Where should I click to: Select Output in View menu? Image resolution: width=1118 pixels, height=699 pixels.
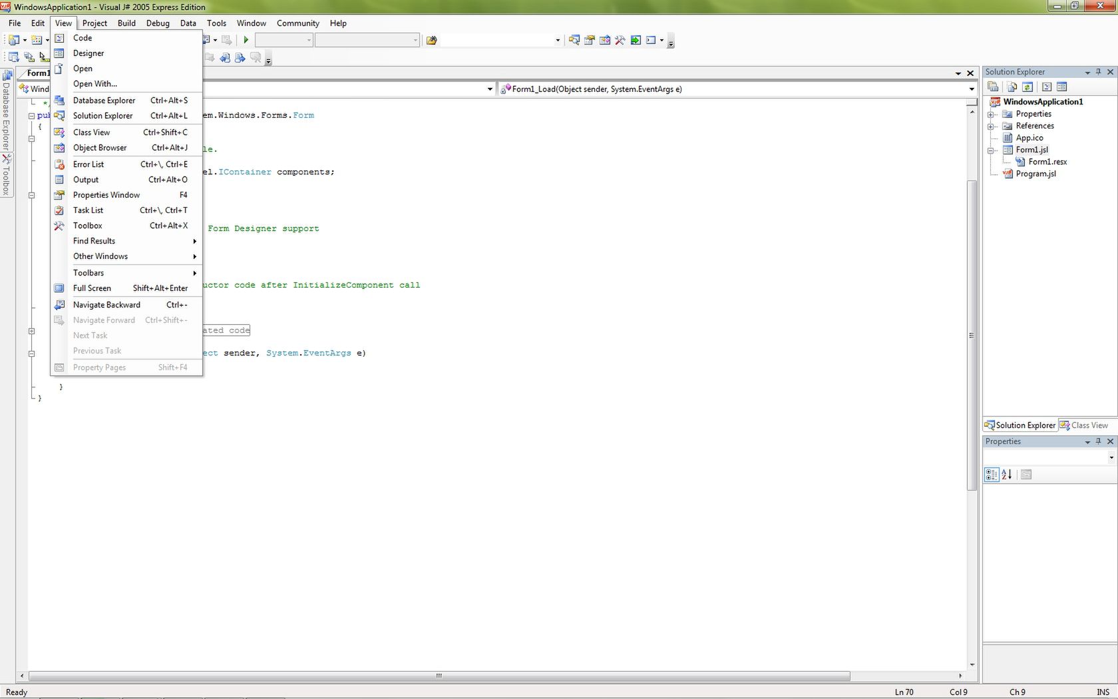126,180
